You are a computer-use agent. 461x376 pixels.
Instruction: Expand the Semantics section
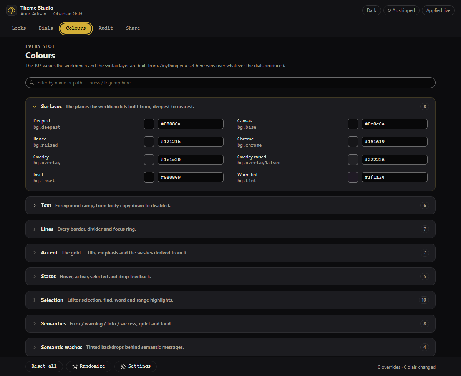(230, 323)
